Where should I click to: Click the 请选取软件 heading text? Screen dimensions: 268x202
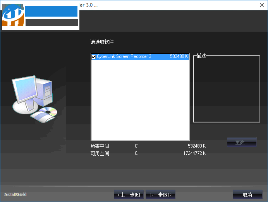pyautogui.click(x=102, y=42)
